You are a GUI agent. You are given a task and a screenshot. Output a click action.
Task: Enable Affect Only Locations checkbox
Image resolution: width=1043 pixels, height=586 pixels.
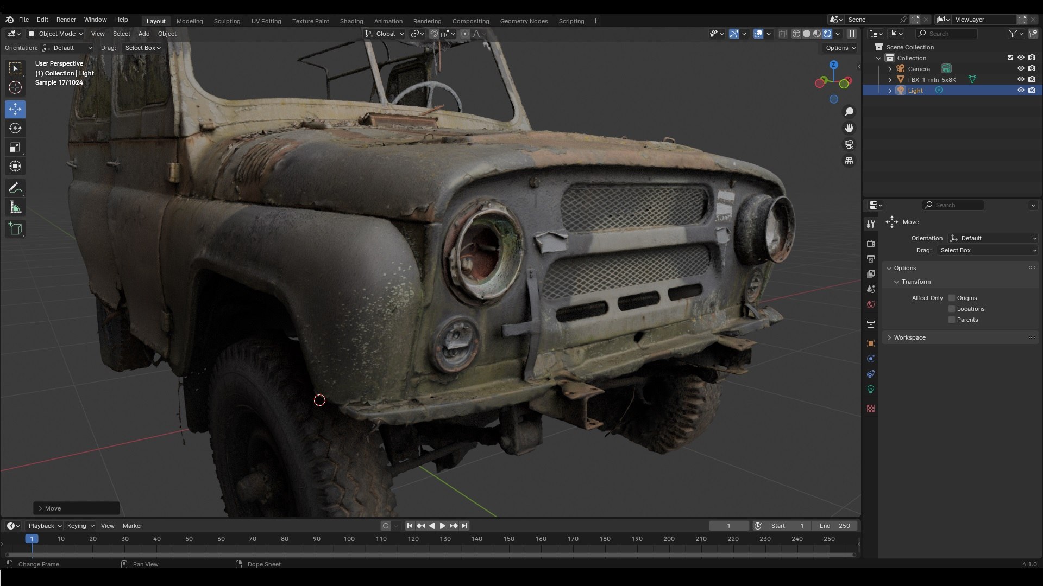point(952,309)
